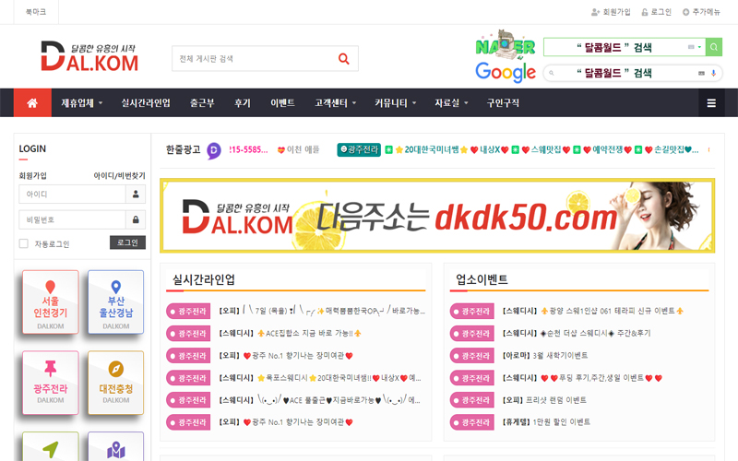The image size is (738, 461).
Task: Click the Google logo image
Action: (505, 72)
